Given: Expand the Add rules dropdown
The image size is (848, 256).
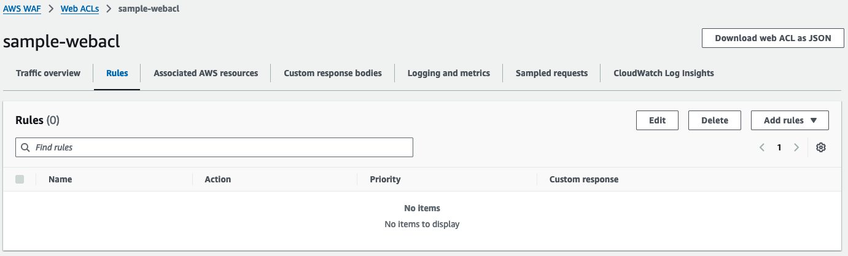Looking at the screenshot, I should pos(790,120).
